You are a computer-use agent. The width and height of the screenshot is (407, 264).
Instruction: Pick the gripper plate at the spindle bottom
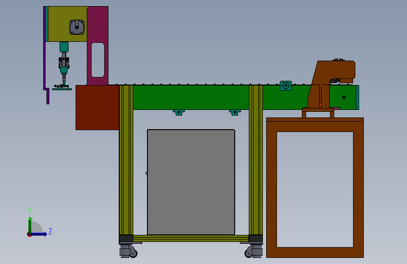[62, 89]
